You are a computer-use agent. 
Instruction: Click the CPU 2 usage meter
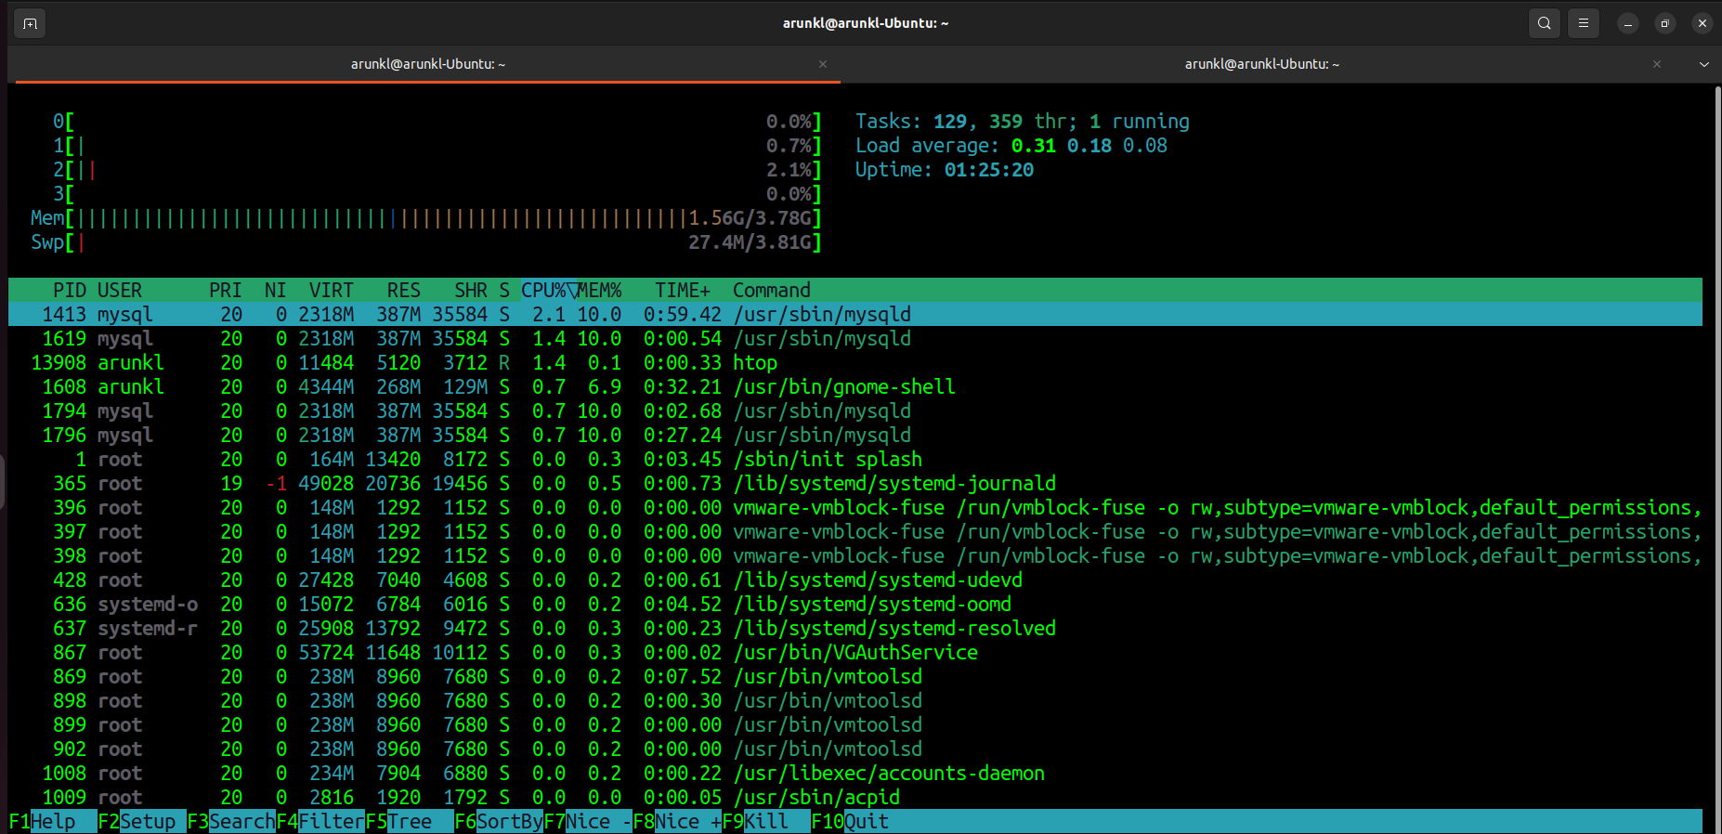pos(437,170)
